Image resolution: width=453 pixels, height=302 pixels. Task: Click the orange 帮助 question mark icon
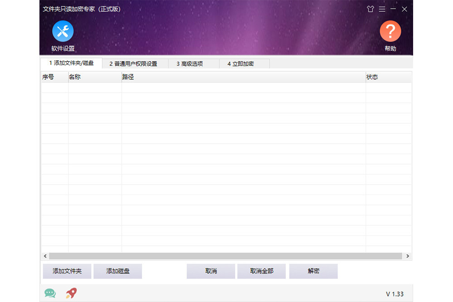click(390, 31)
